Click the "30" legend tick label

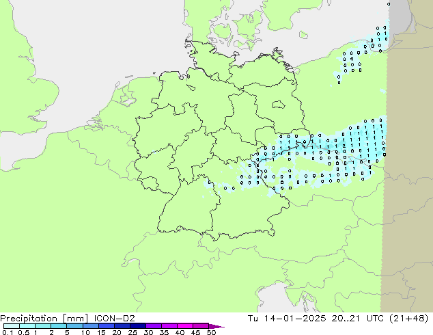click(148, 332)
